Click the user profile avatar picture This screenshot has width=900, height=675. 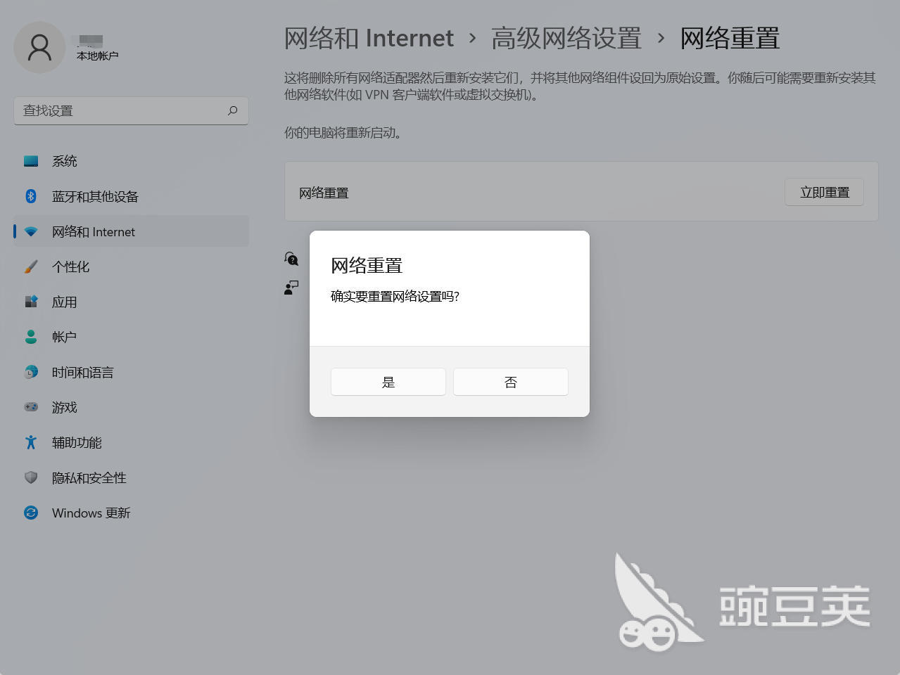39,47
